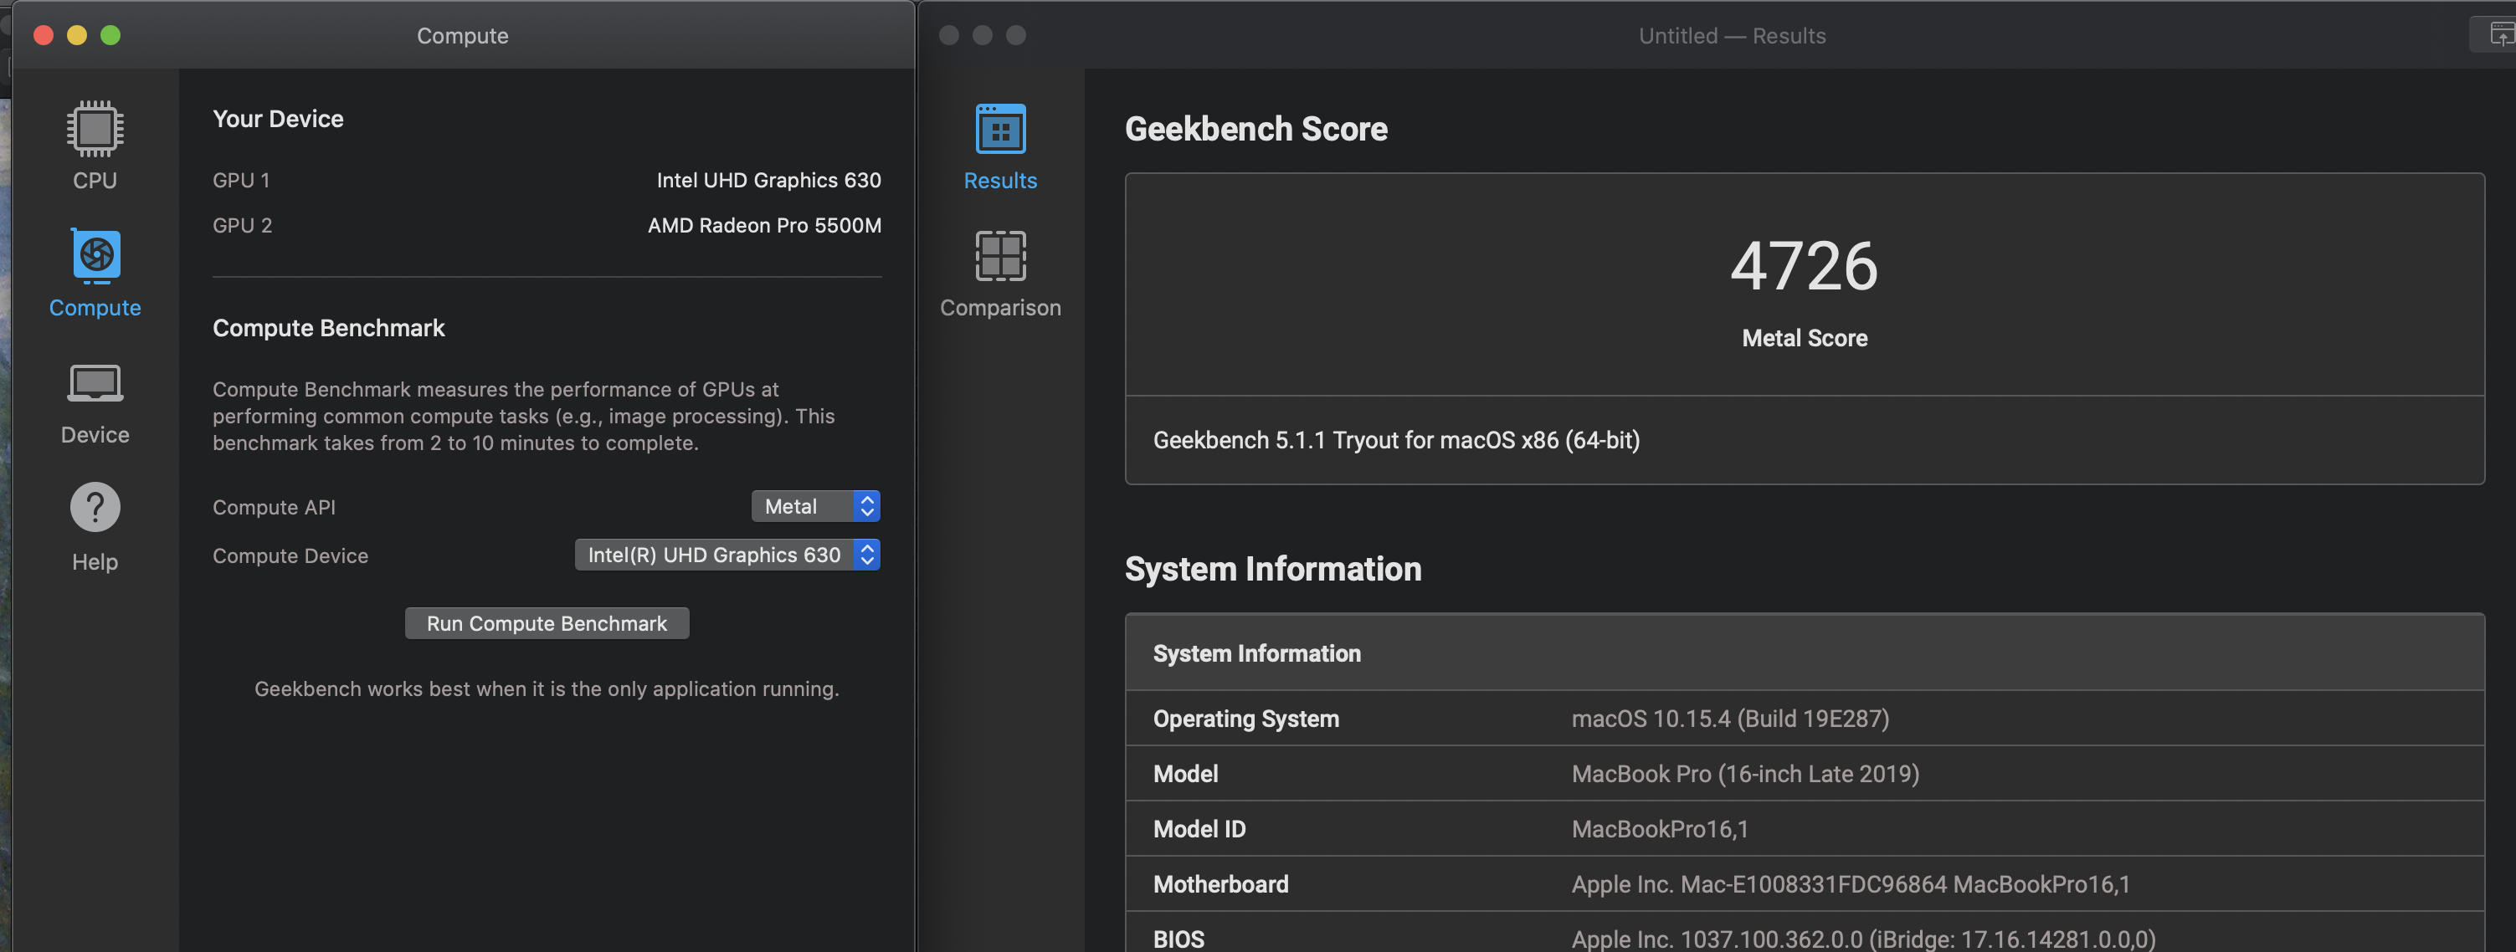
Task: Close the Compute window
Action: point(43,35)
